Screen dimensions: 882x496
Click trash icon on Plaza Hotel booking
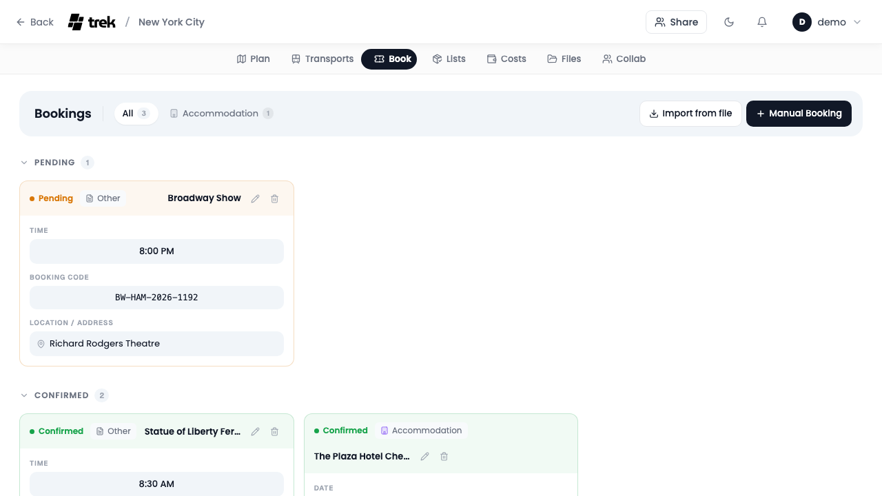coord(444,456)
